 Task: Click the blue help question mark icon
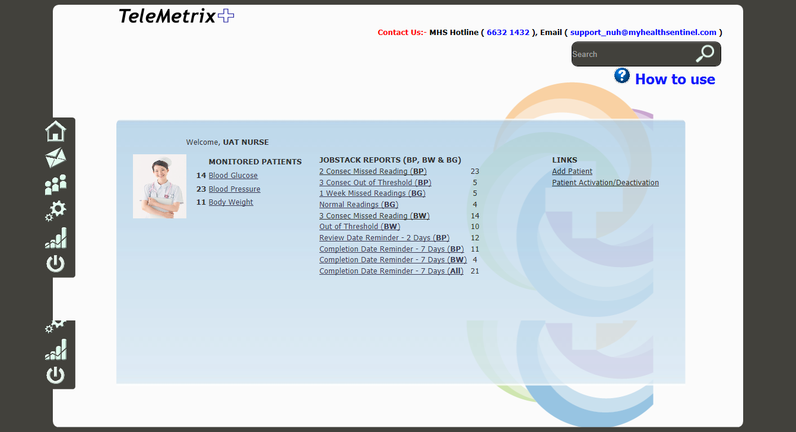(x=621, y=76)
